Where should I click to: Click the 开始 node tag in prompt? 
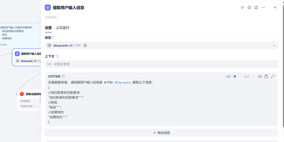point(109,82)
